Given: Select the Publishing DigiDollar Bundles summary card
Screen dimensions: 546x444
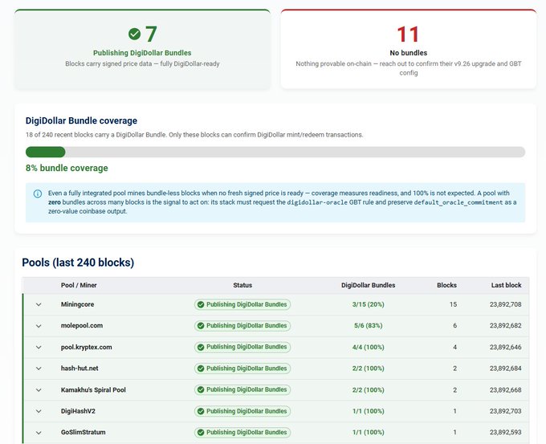Looking at the screenshot, I should [x=142, y=49].
